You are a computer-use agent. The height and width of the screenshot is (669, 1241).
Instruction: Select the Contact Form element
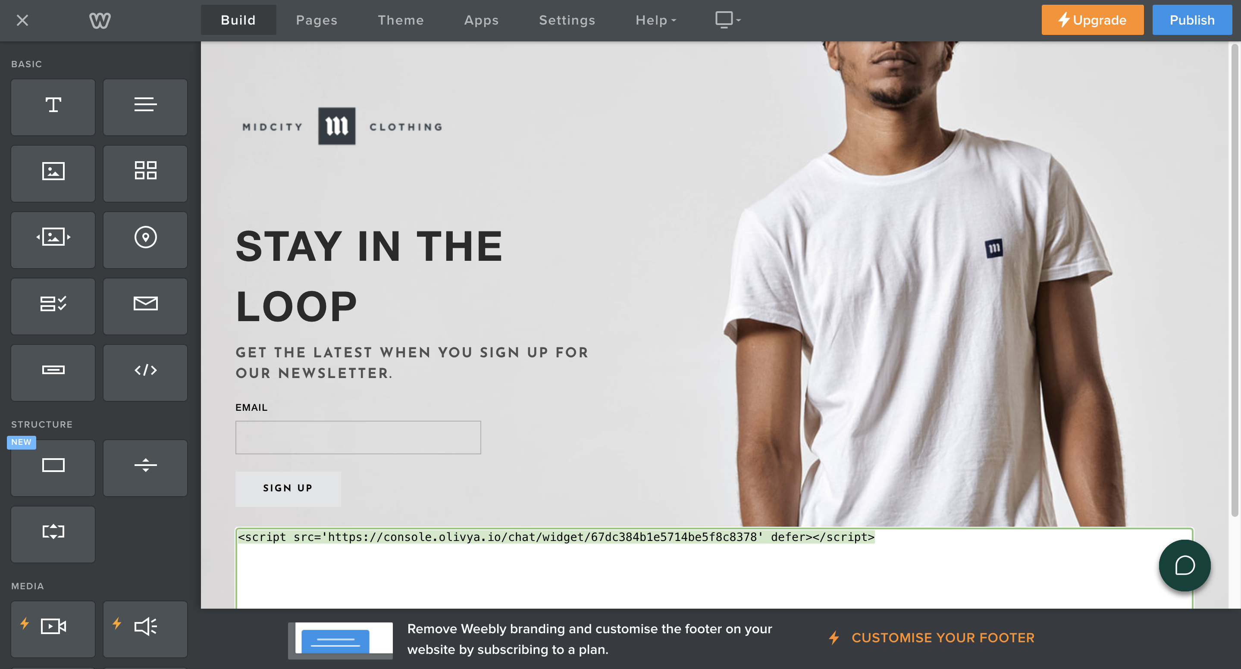tap(53, 306)
